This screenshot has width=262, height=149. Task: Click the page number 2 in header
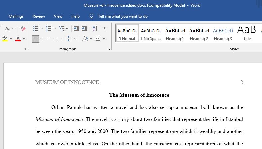coord(241,82)
